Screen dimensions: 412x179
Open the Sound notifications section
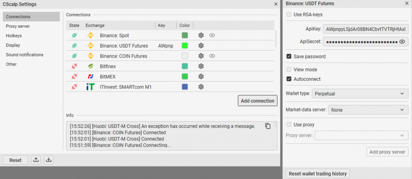point(25,55)
